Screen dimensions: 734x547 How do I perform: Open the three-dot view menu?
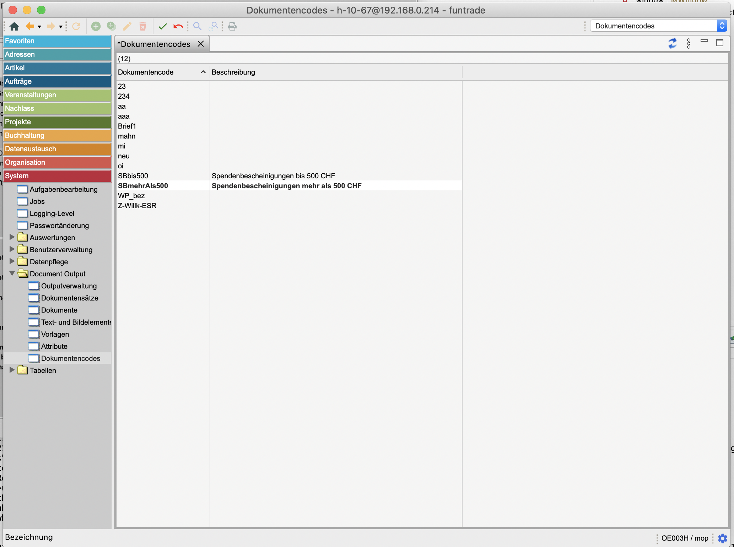tap(689, 43)
